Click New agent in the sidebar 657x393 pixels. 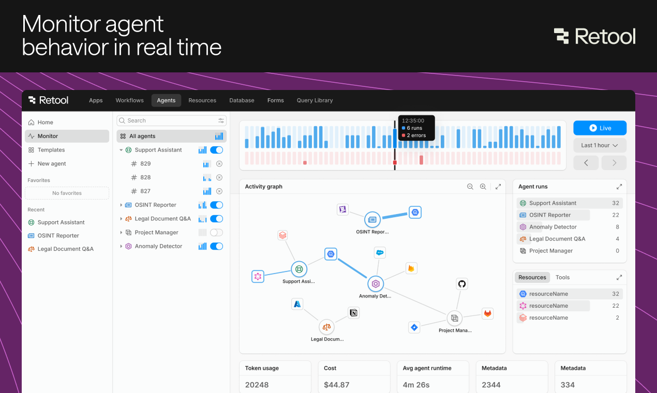[52, 163]
